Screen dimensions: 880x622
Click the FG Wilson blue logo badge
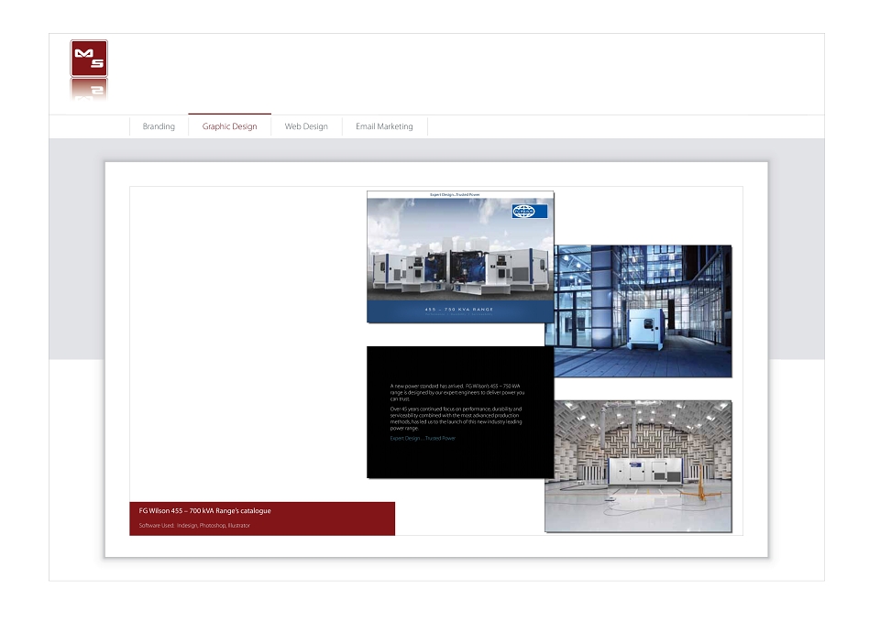tap(529, 212)
